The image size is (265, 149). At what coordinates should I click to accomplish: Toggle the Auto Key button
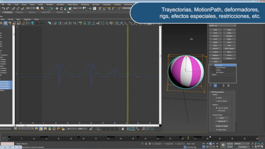(x=230, y=144)
